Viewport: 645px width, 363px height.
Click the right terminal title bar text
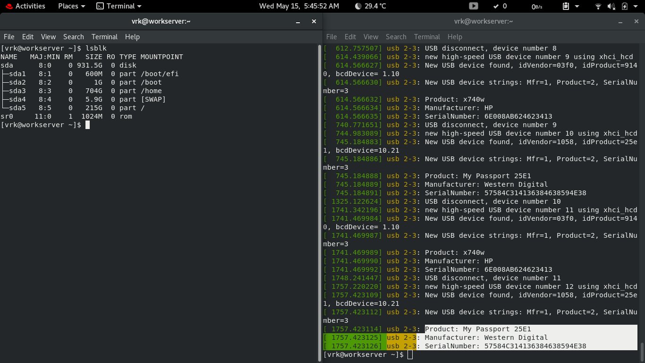point(484,21)
